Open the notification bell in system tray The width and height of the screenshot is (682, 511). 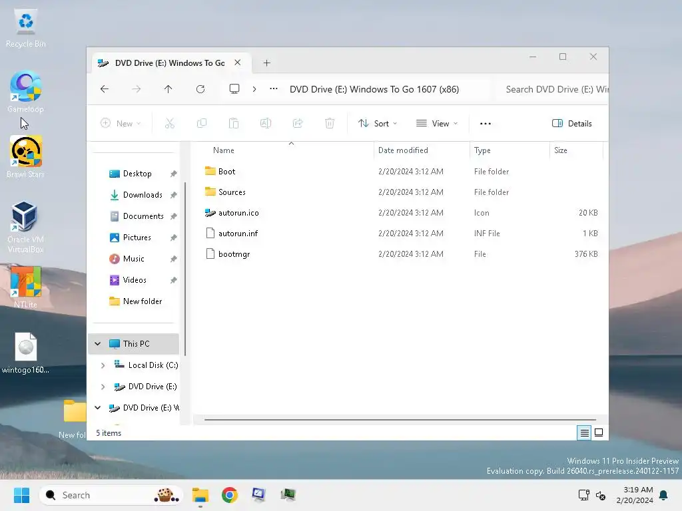click(663, 495)
